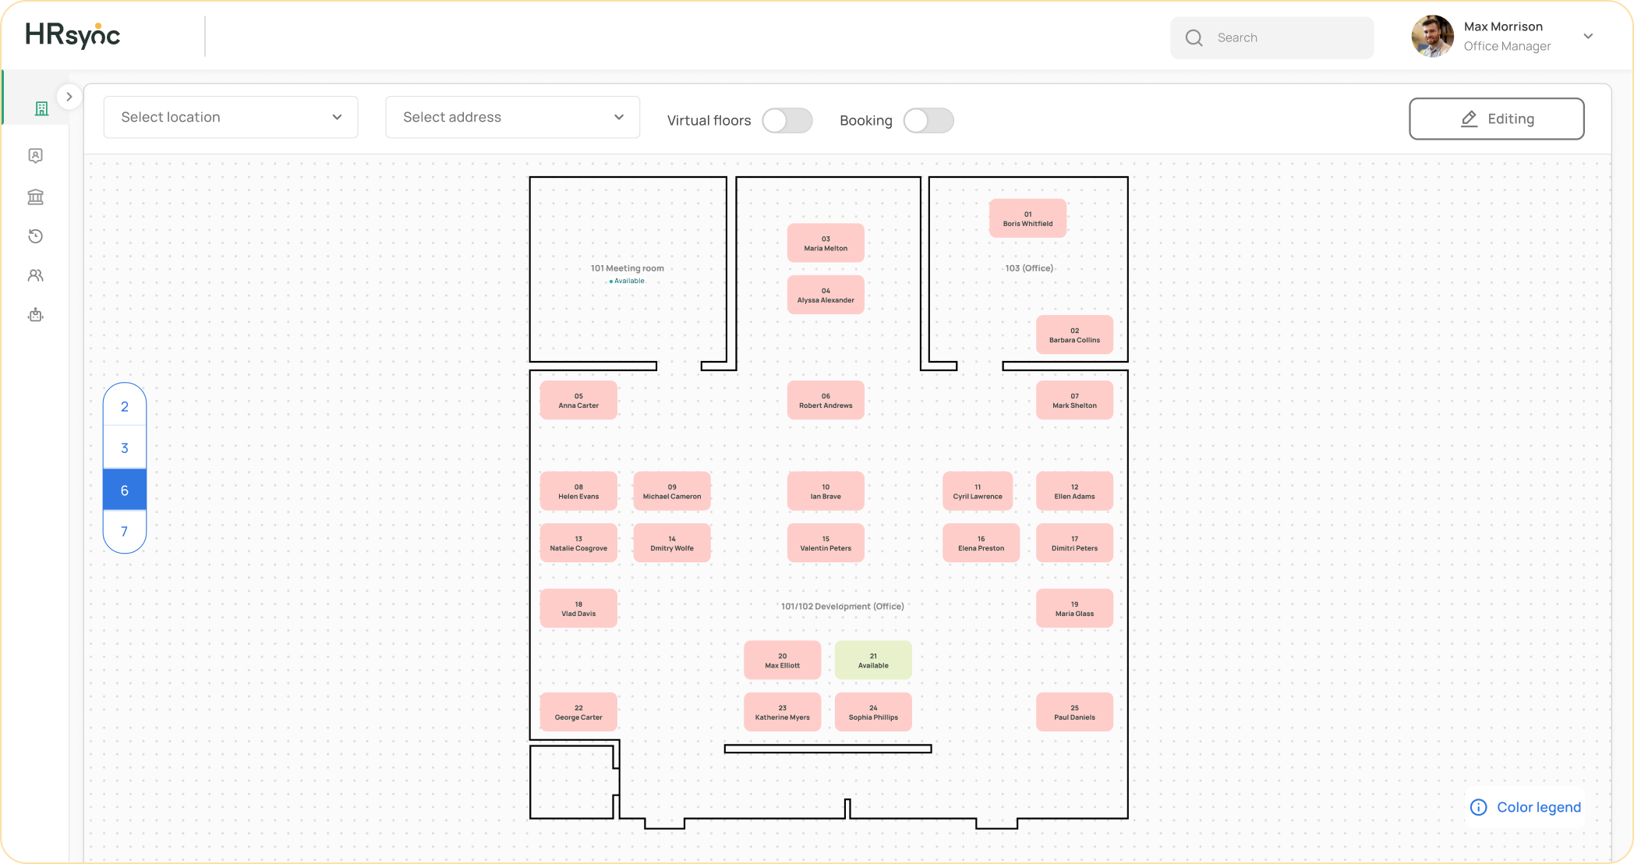This screenshot has height=864, width=1634.
Task: Toggle the Virtual floors switch
Action: point(787,120)
